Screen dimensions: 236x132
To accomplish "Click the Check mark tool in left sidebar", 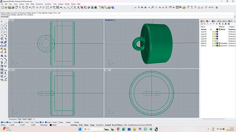I will [5, 76].
